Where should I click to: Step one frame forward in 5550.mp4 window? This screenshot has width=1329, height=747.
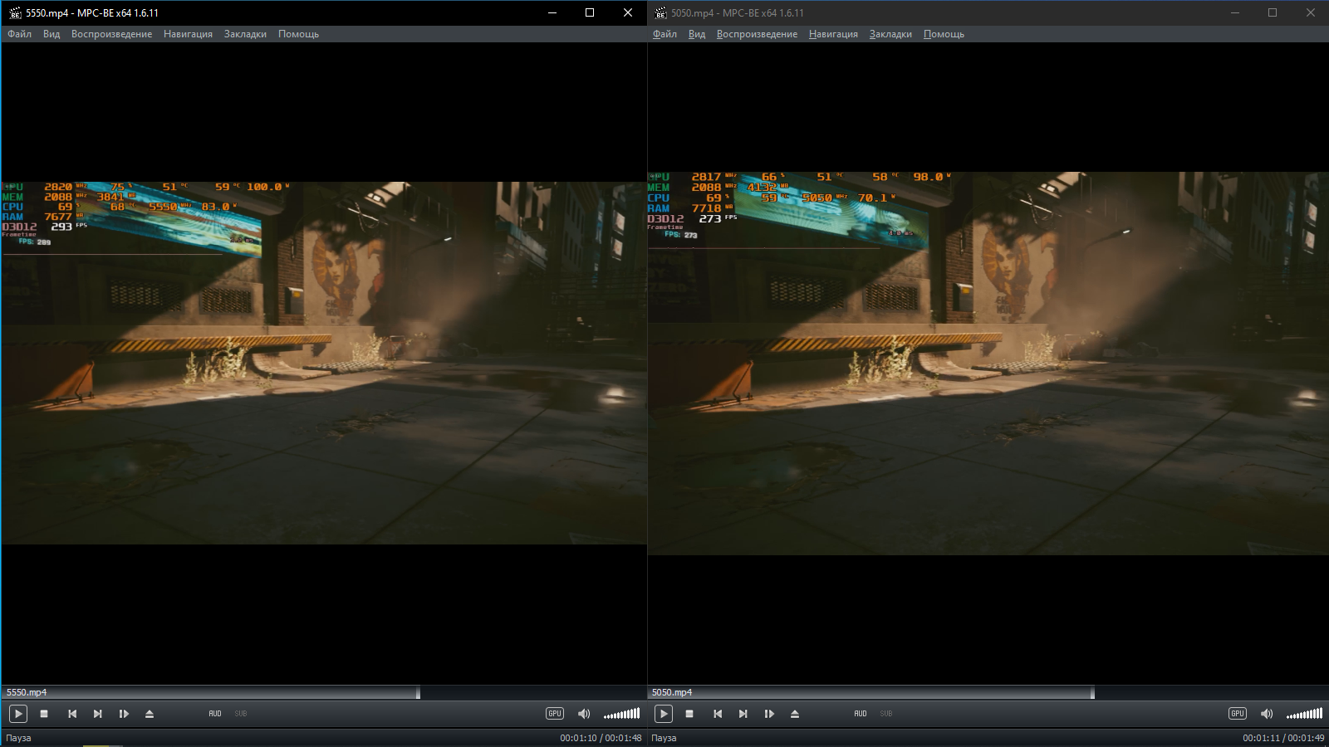click(x=124, y=714)
